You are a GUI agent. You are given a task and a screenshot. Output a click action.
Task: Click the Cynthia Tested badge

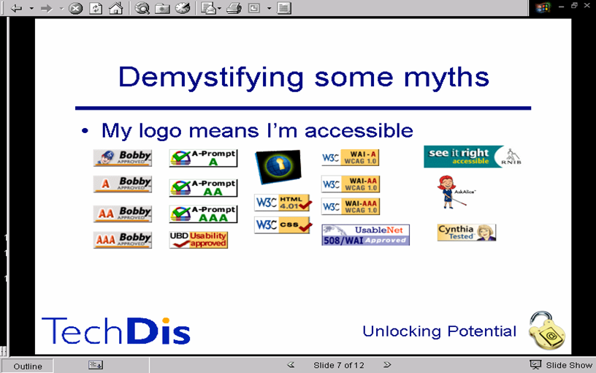tap(467, 233)
